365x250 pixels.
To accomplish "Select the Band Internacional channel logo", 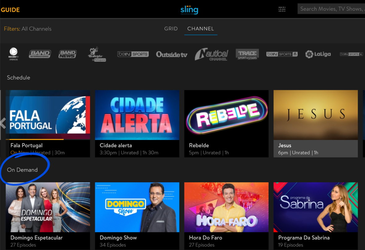I will pyautogui.click(x=40, y=54).
